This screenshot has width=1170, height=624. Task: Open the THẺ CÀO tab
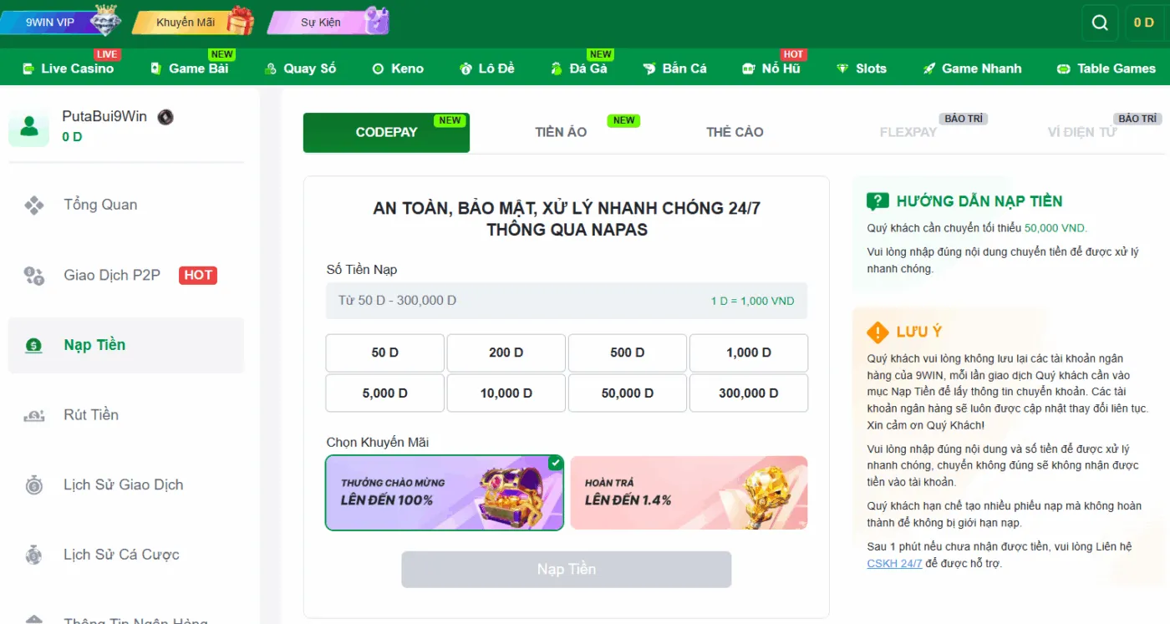tap(734, 131)
